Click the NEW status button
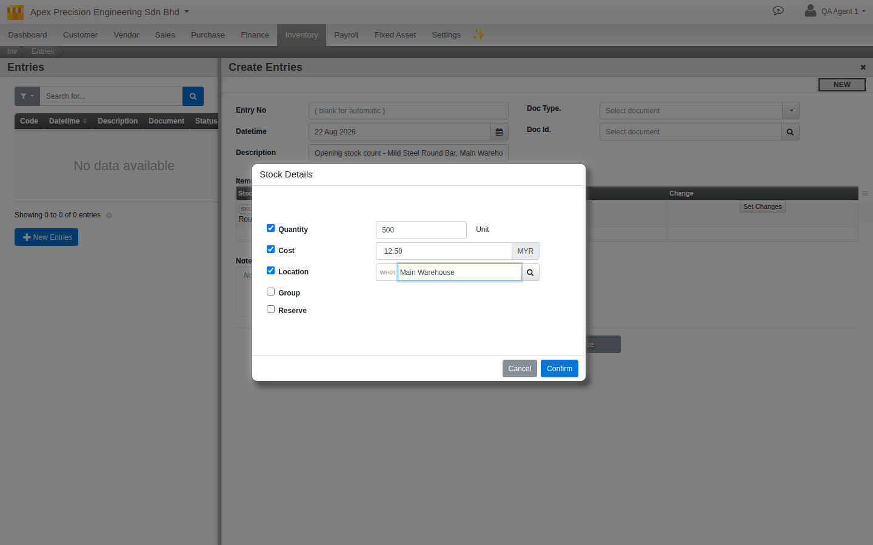This screenshot has height=545, width=873. point(841,85)
